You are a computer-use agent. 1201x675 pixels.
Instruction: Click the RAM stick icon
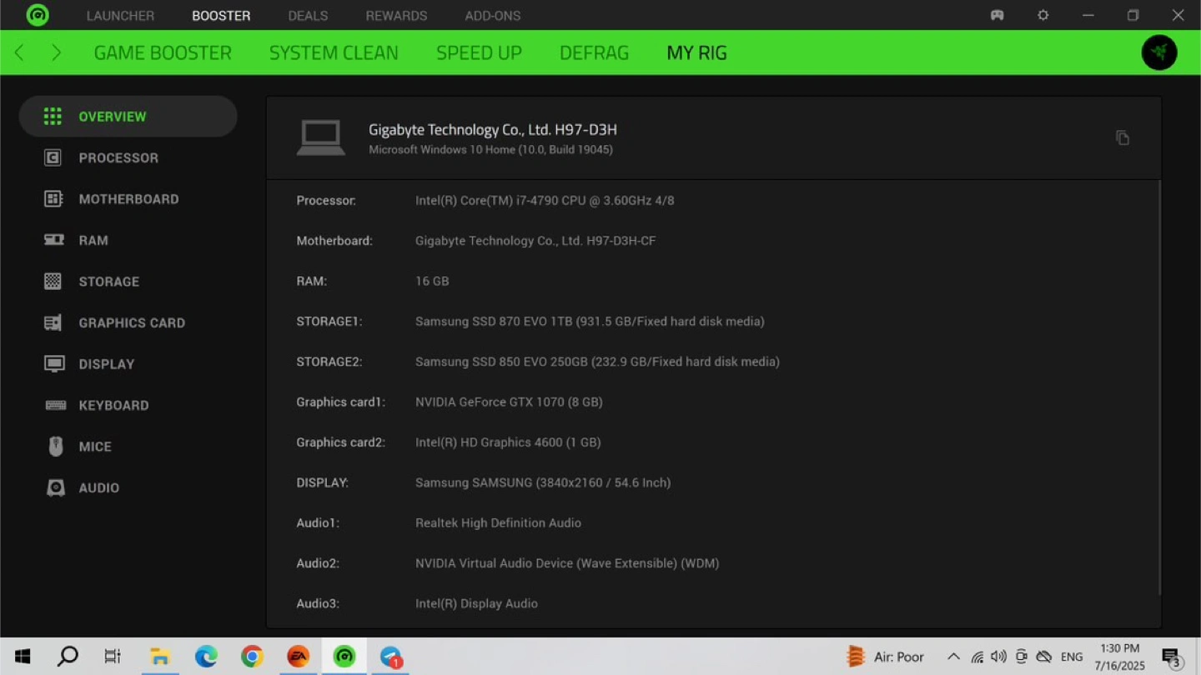coord(53,240)
